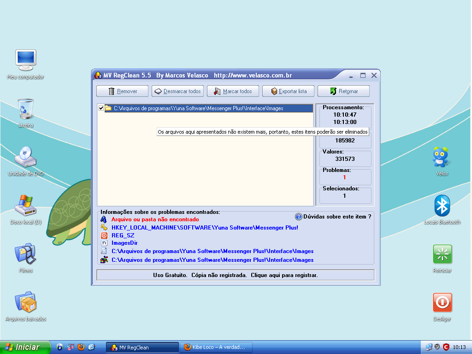Click the ImagesDir value name text
This screenshot has width=472, height=354.
tap(124, 243)
